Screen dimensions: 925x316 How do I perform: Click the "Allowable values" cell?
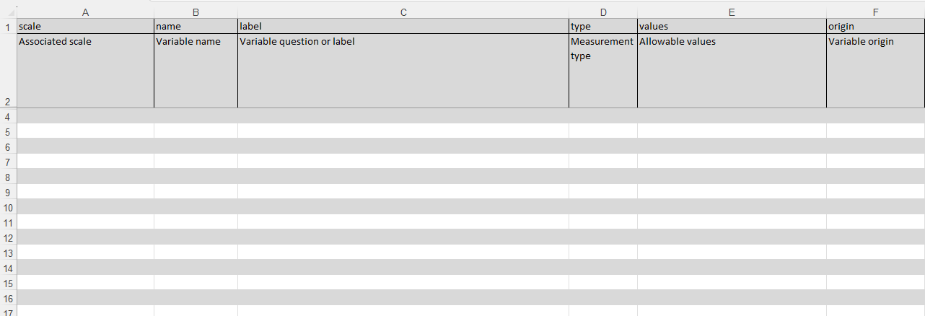click(732, 71)
